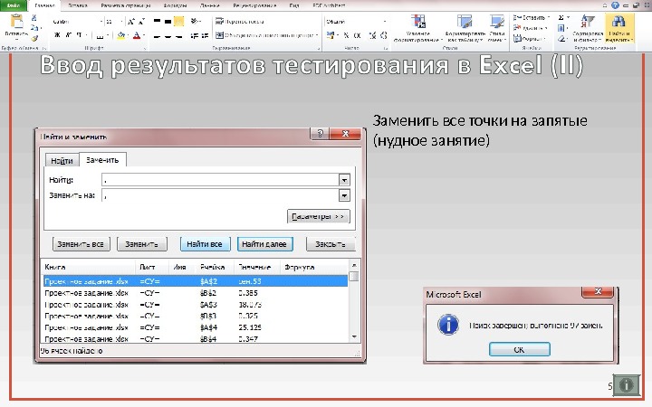Image resolution: width=652 pixels, height=407 pixels.
Task: Open Find and Select binoculars icon
Action: coord(618,22)
